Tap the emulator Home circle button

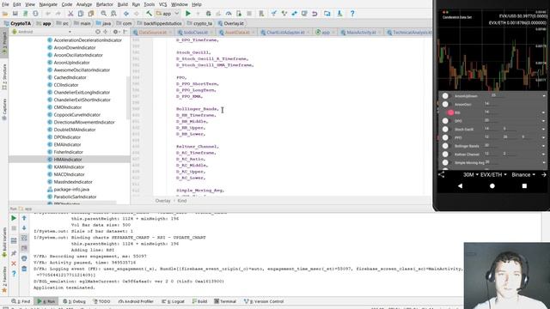click(492, 186)
